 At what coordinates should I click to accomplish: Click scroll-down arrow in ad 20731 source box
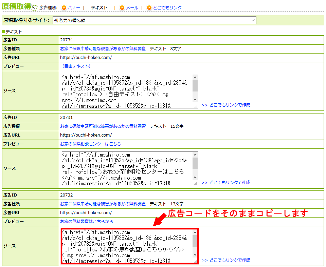point(195,177)
